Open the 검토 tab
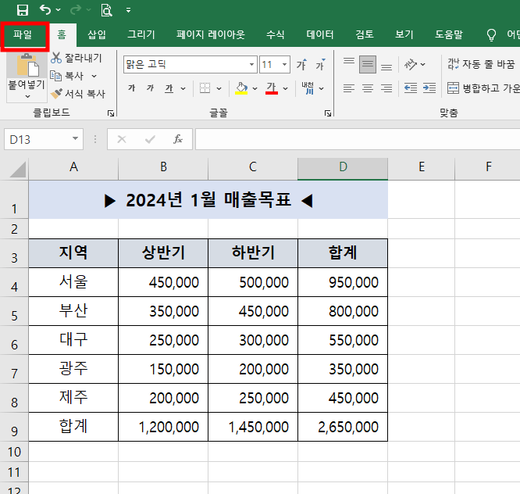 coord(365,34)
